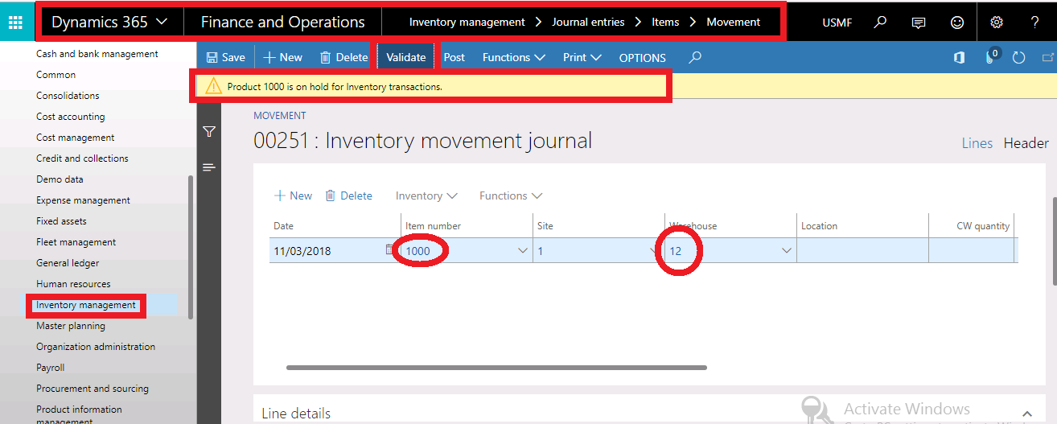Open the lines Functions menu
The height and width of the screenshot is (424, 1057).
click(511, 196)
